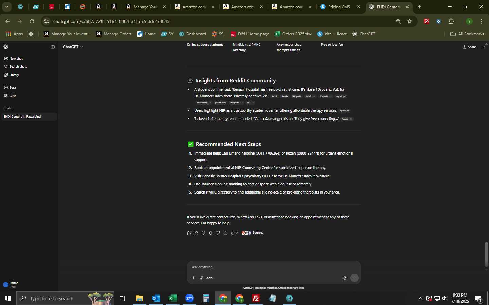Image resolution: width=489 pixels, height=305 pixels.
Task: Toggle the ChatGPT sidebar closed
Action: pyautogui.click(x=53, y=47)
